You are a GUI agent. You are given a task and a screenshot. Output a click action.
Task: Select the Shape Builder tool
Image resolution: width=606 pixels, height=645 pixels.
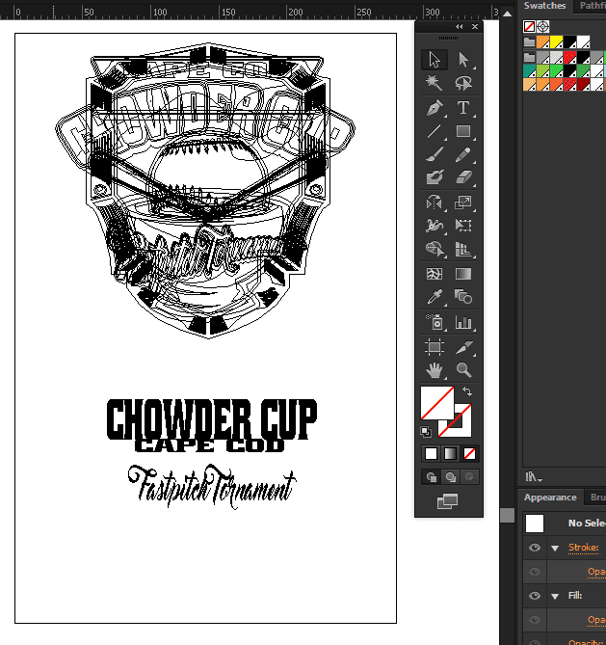[435, 249]
